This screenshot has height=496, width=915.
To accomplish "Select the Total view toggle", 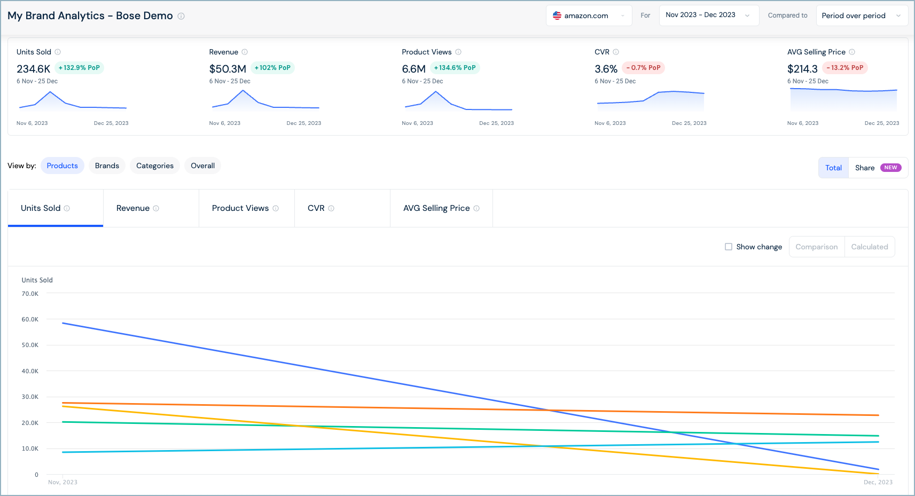I will click(x=833, y=168).
